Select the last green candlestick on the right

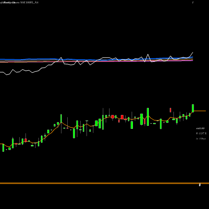[193, 108]
